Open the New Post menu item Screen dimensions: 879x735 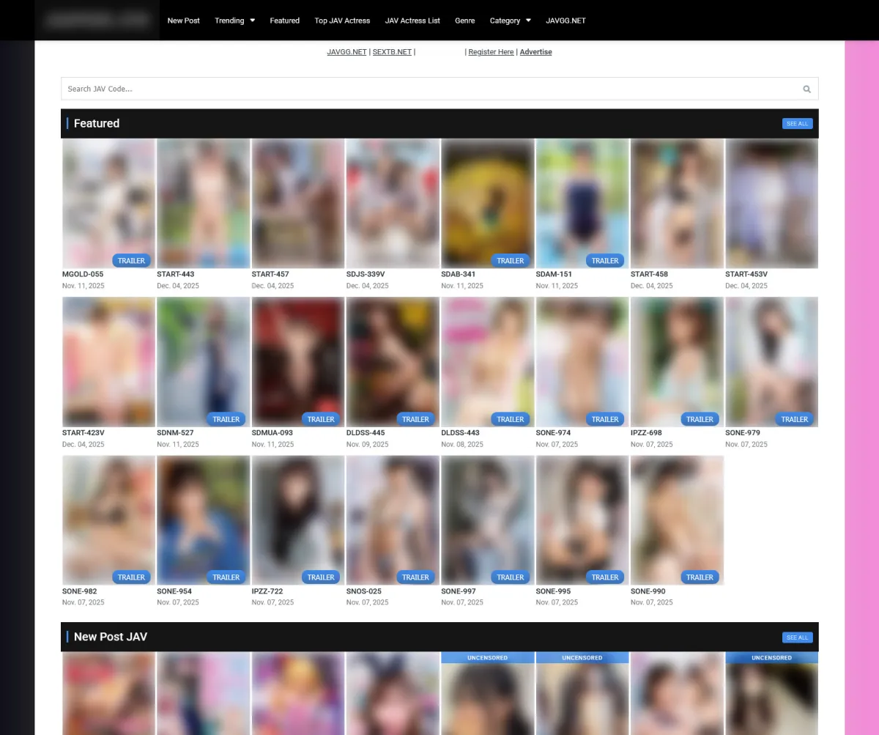183,21
